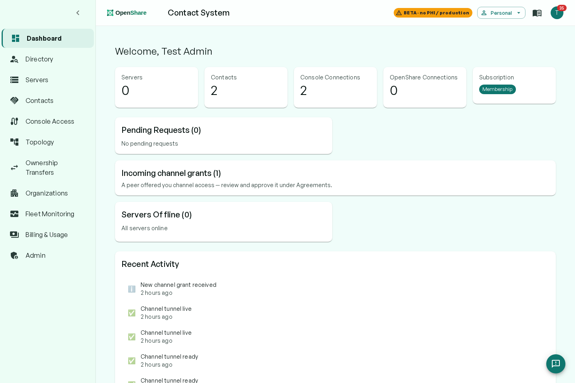Open the Topology view
The width and height of the screenshot is (575, 383).
[48, 142]
